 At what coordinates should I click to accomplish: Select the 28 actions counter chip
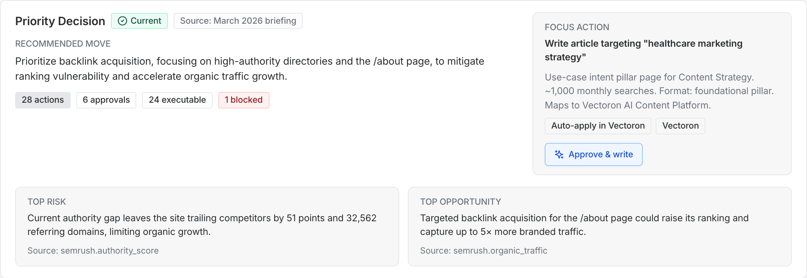[43, 100]
